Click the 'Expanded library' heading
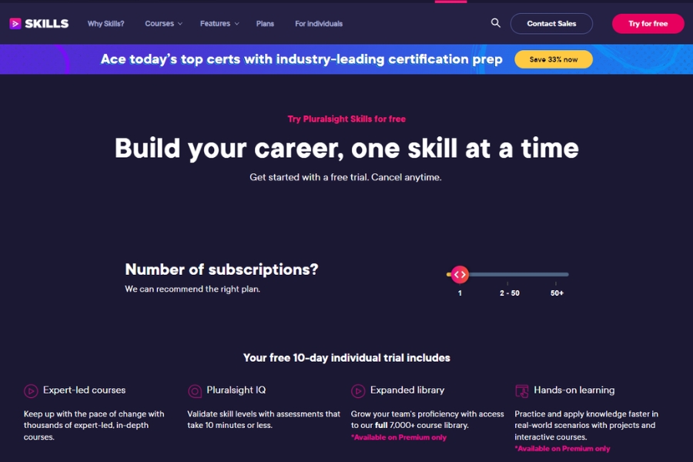This screenshot has height=462, width=693. tap(407, 390)
